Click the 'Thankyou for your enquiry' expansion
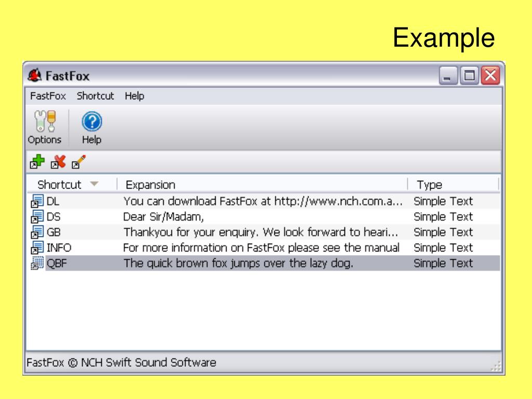532x399 pixels. pyautogui.click(x=261, y=232)
